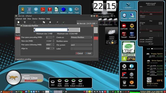Open the GParted menu
Viewport: 166px width, 93px height.
[19, 19]
